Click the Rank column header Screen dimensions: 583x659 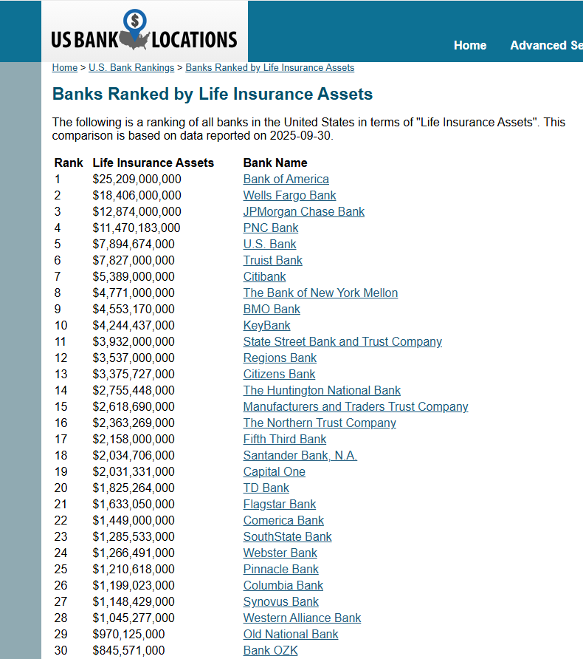[69, 163]
